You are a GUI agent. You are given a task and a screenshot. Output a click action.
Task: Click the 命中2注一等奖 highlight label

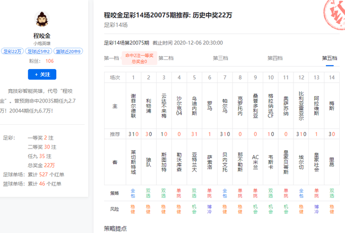coord(140,55)
